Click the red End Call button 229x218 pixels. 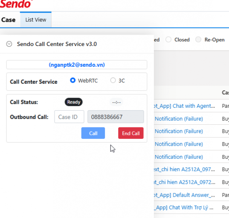[x=131, y=133]
